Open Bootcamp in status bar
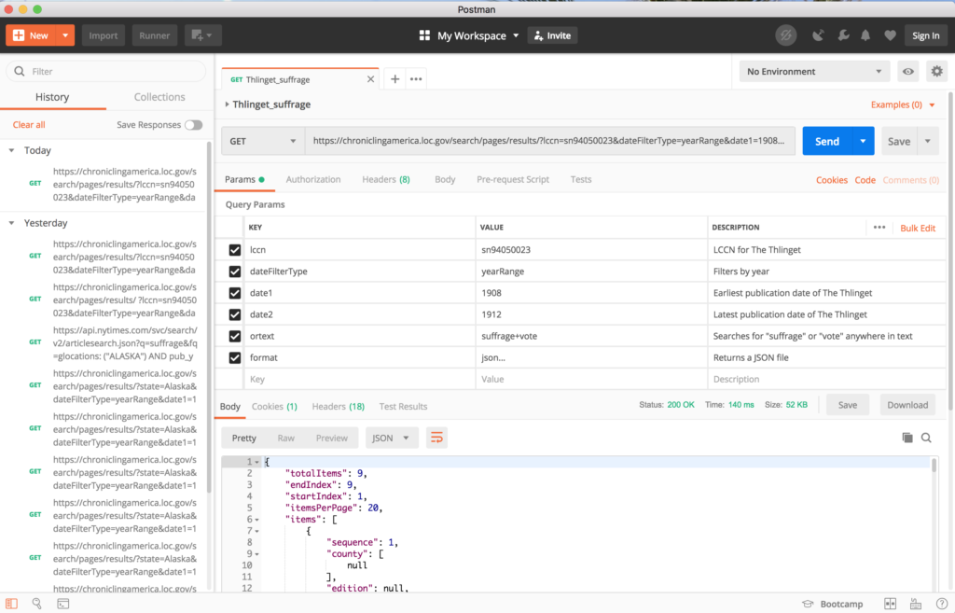Screen dimensions: 955x613 click(x=833, y=604)
